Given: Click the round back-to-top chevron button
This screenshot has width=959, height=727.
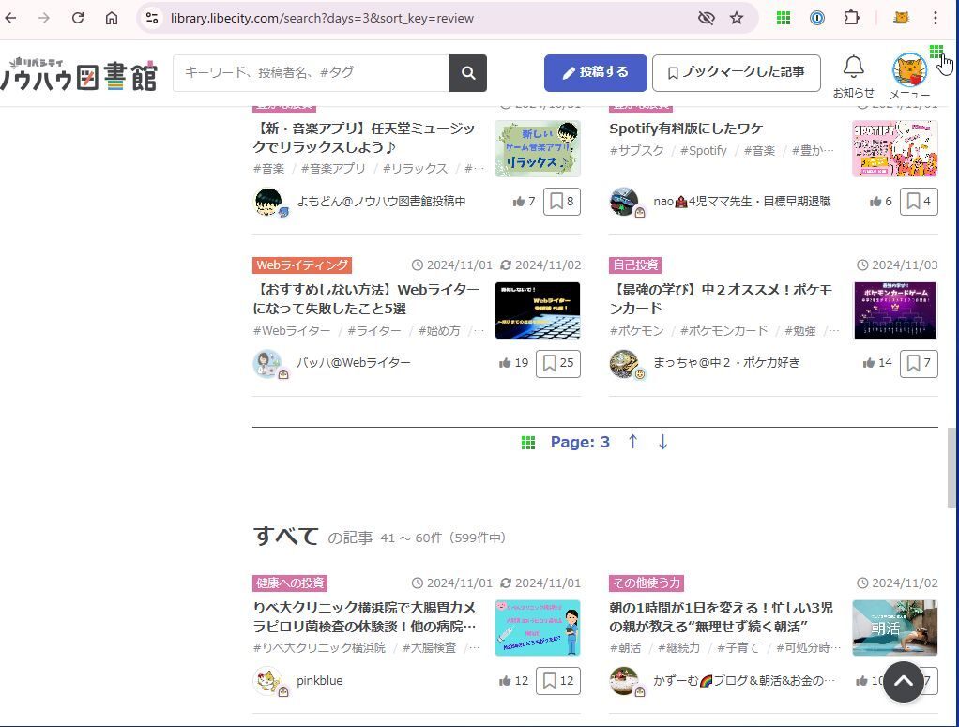Looking at the screenshot, I should pos(904,682).
